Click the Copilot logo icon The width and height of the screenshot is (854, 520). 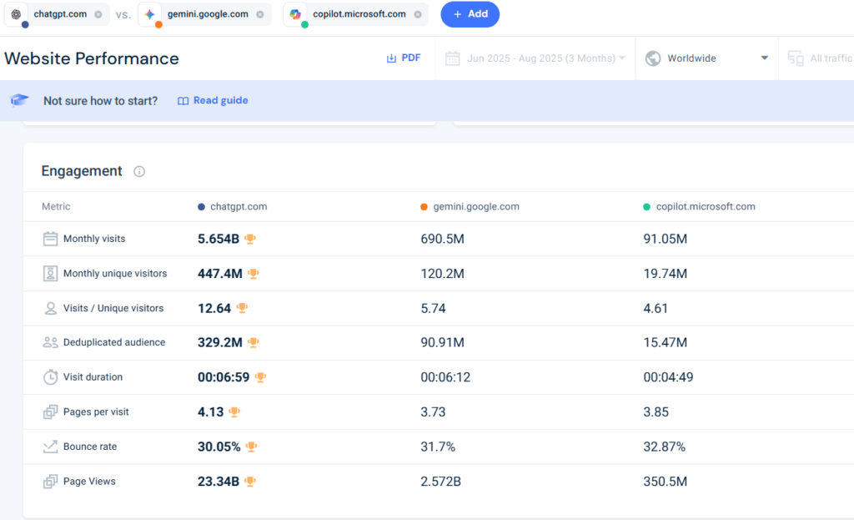295,14
